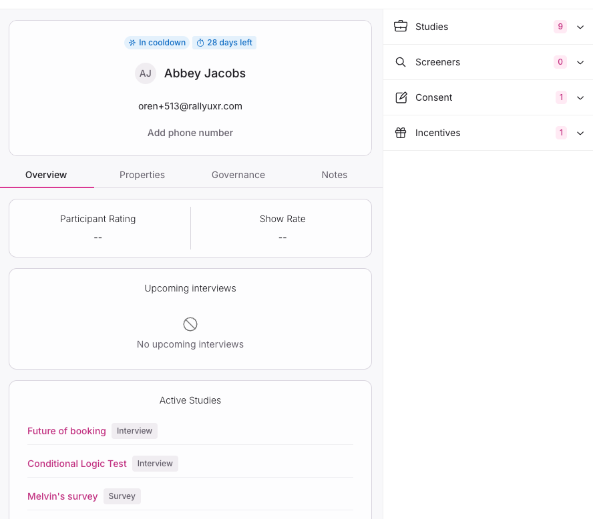Click Add phone number
The image size is (593, 519).
click(190, 133)
